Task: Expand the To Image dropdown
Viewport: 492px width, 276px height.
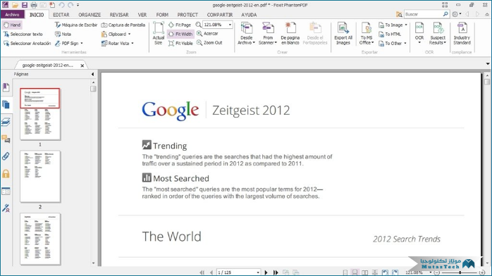Action: 406,25
